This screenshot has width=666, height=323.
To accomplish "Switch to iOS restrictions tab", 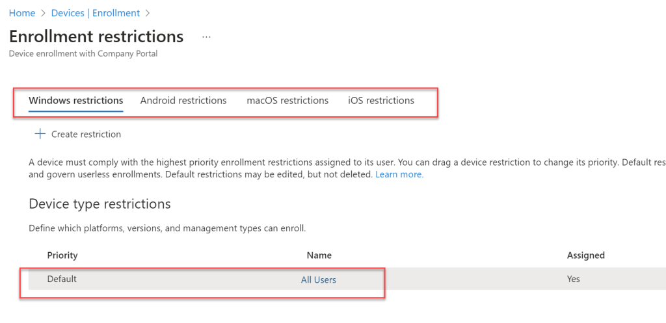I will pos(381,101).
